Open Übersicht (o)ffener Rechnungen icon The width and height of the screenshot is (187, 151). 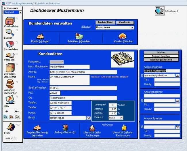(x=124, y=128)
